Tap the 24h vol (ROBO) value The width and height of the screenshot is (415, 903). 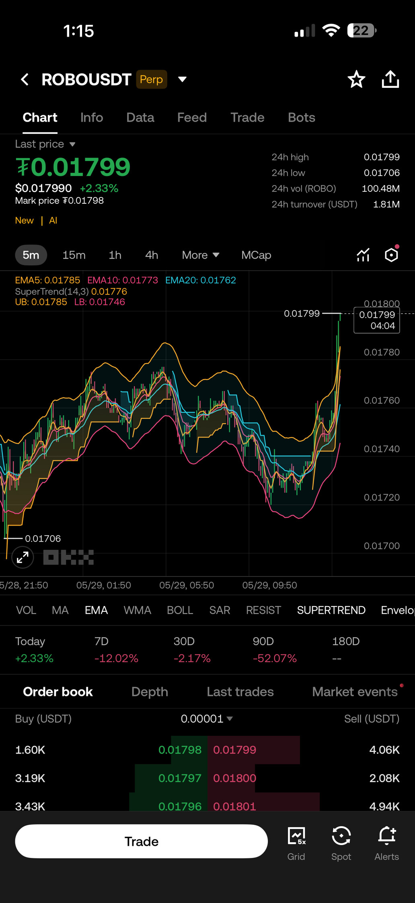click(x=381, y=188)
